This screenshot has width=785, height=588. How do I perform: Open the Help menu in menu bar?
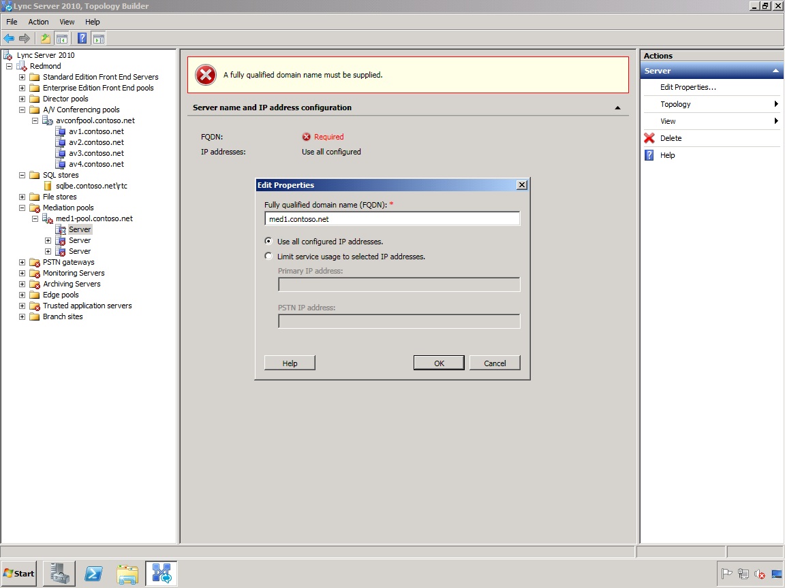pyautogui.click(x=92, y=22)
